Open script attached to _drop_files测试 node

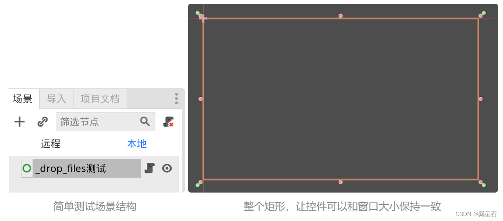150,168
